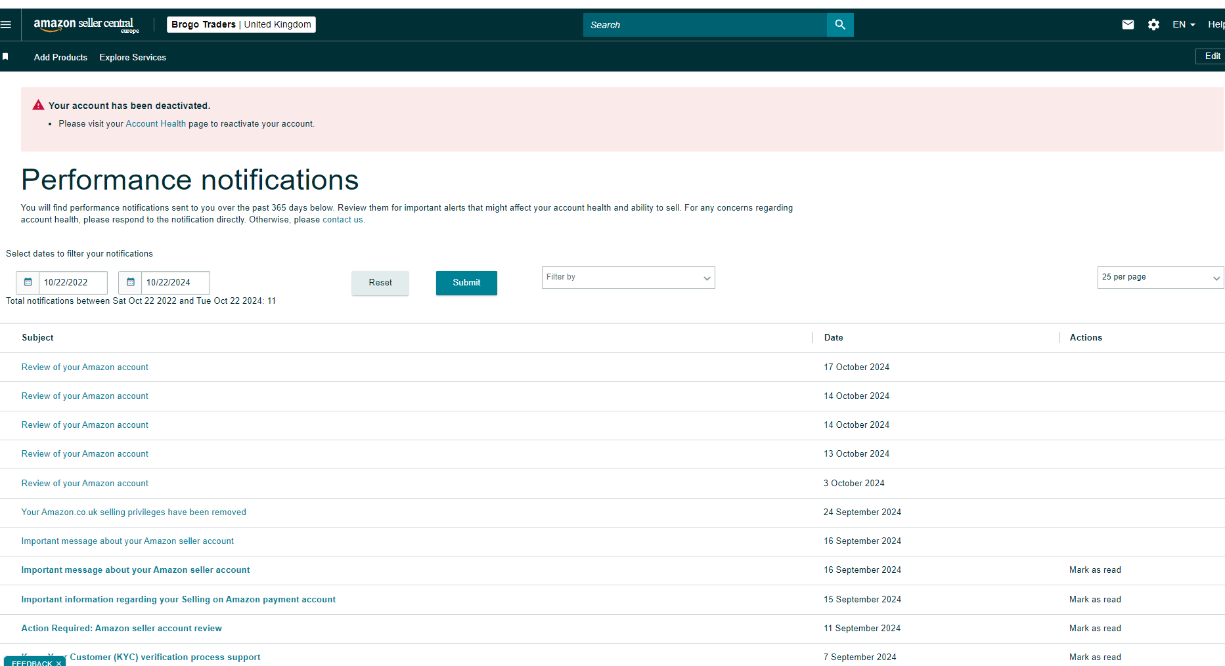Click the Amazon Seller Central logo
The height and width of the screenshot is (666, 1225).
click(86, 25)
